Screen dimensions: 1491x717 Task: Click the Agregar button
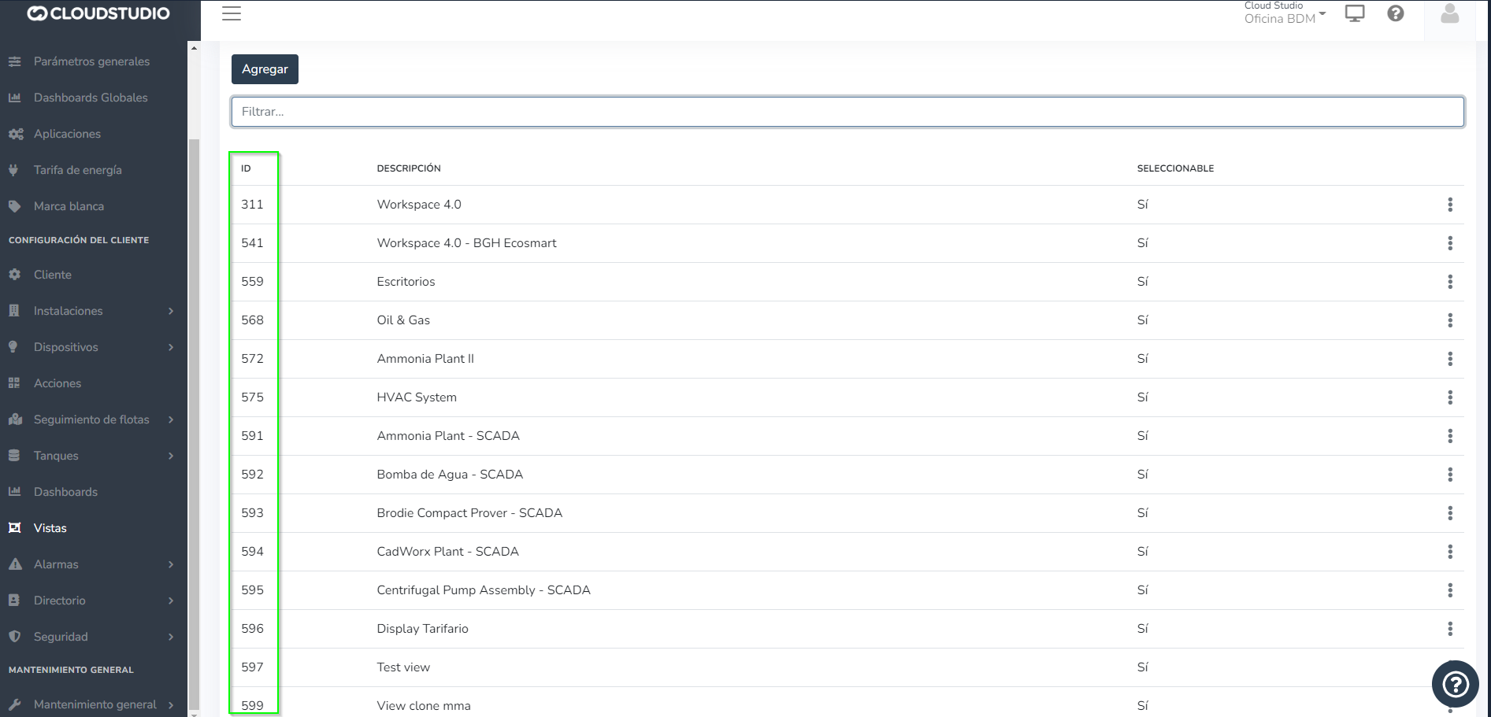265,69
